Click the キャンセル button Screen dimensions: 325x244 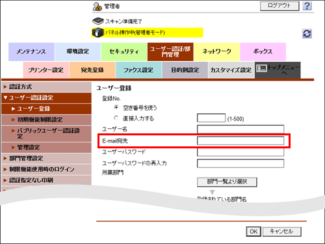coord(281,232)
